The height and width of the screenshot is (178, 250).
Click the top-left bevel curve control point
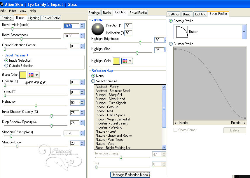pos(176,49)
